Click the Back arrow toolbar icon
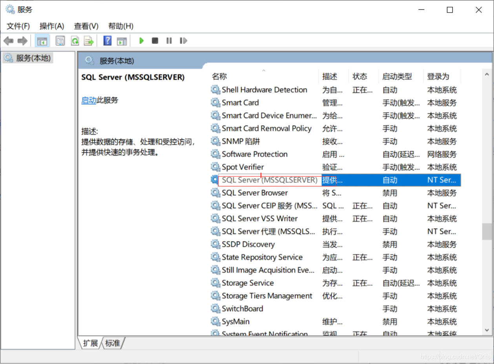 click(8, 40)
